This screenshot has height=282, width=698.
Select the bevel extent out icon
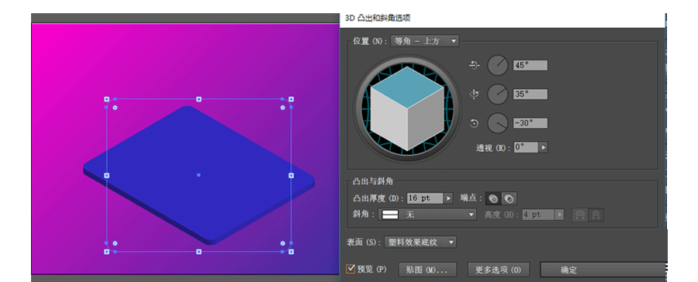pos(580,215)
